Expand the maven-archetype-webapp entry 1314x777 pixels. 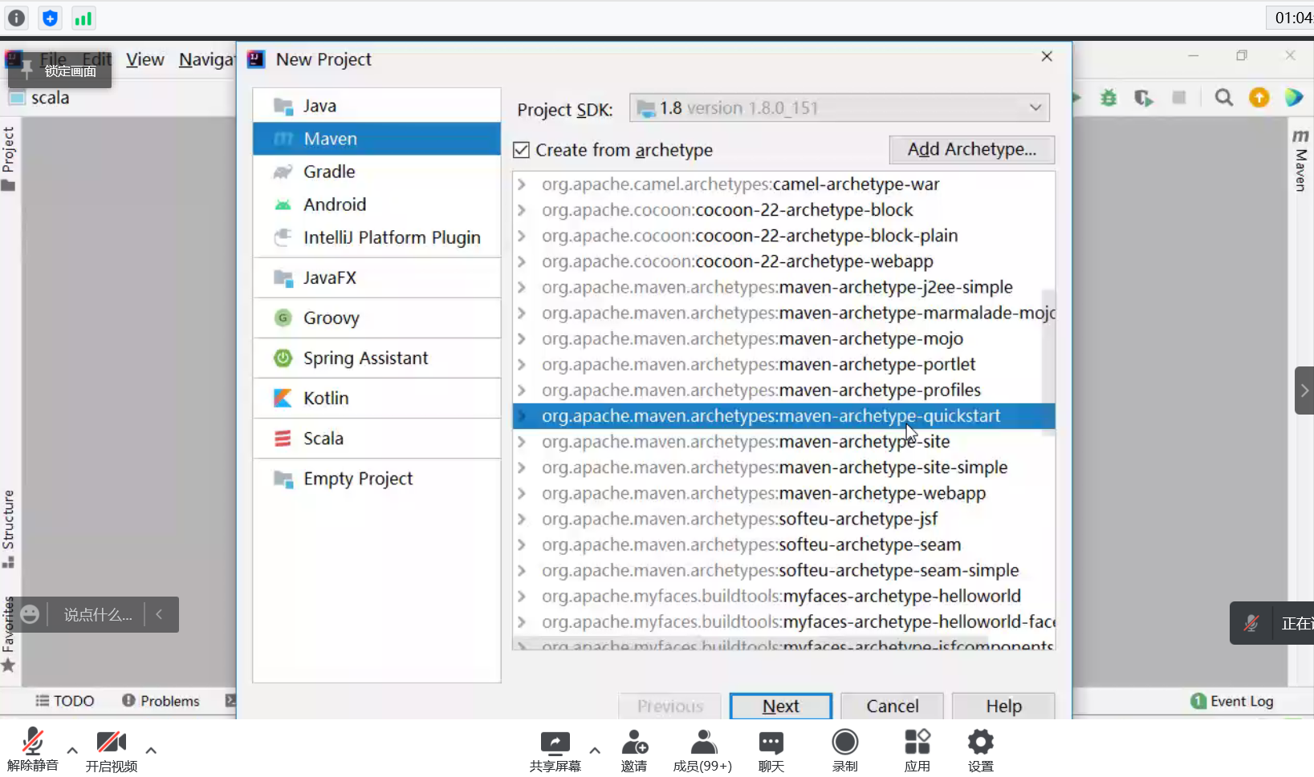(522, 493)
